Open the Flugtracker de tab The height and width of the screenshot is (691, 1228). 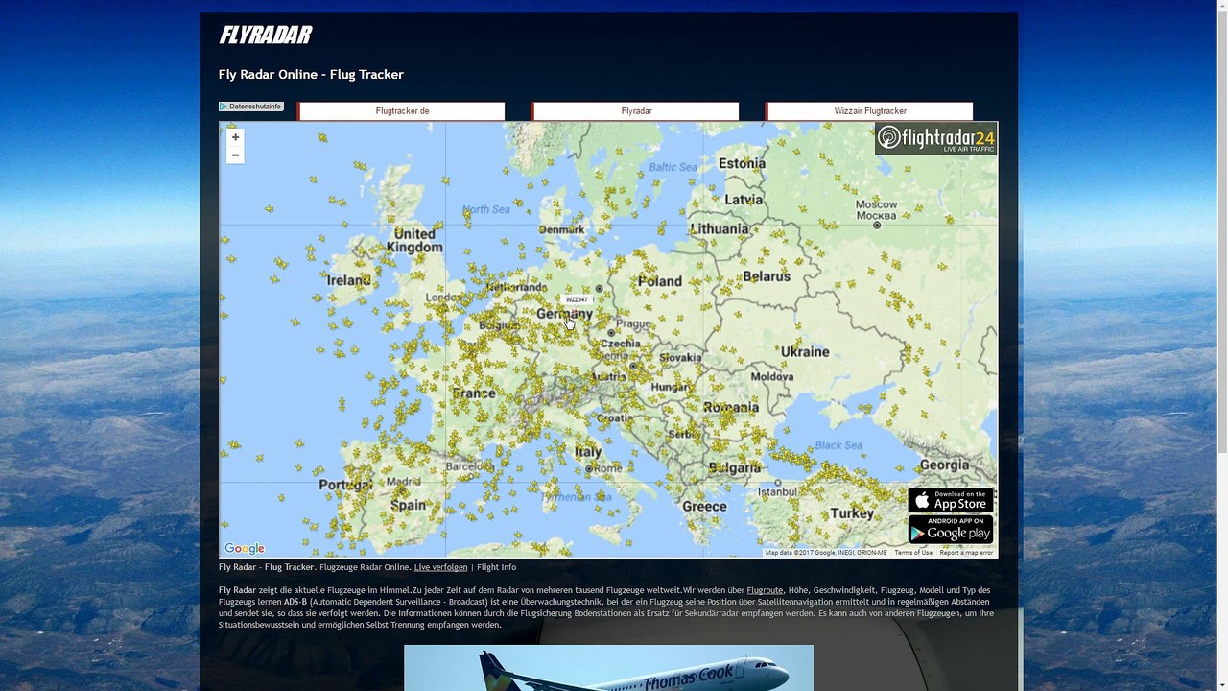tap(402, 111)
